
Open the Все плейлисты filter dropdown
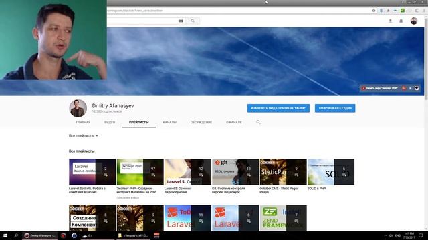click(x=83, y=135)
